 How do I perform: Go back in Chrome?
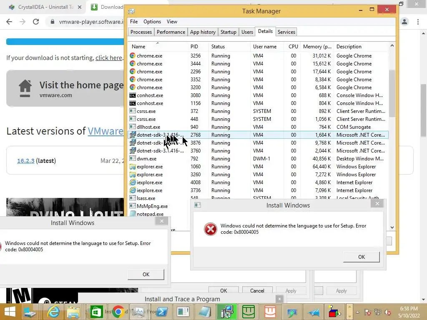(9, 22)
